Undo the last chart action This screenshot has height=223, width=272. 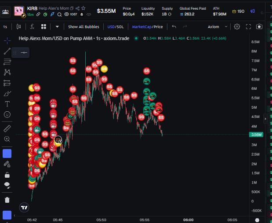[174, 26]
